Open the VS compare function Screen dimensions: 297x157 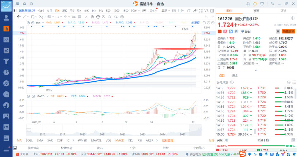pos(207,11)
